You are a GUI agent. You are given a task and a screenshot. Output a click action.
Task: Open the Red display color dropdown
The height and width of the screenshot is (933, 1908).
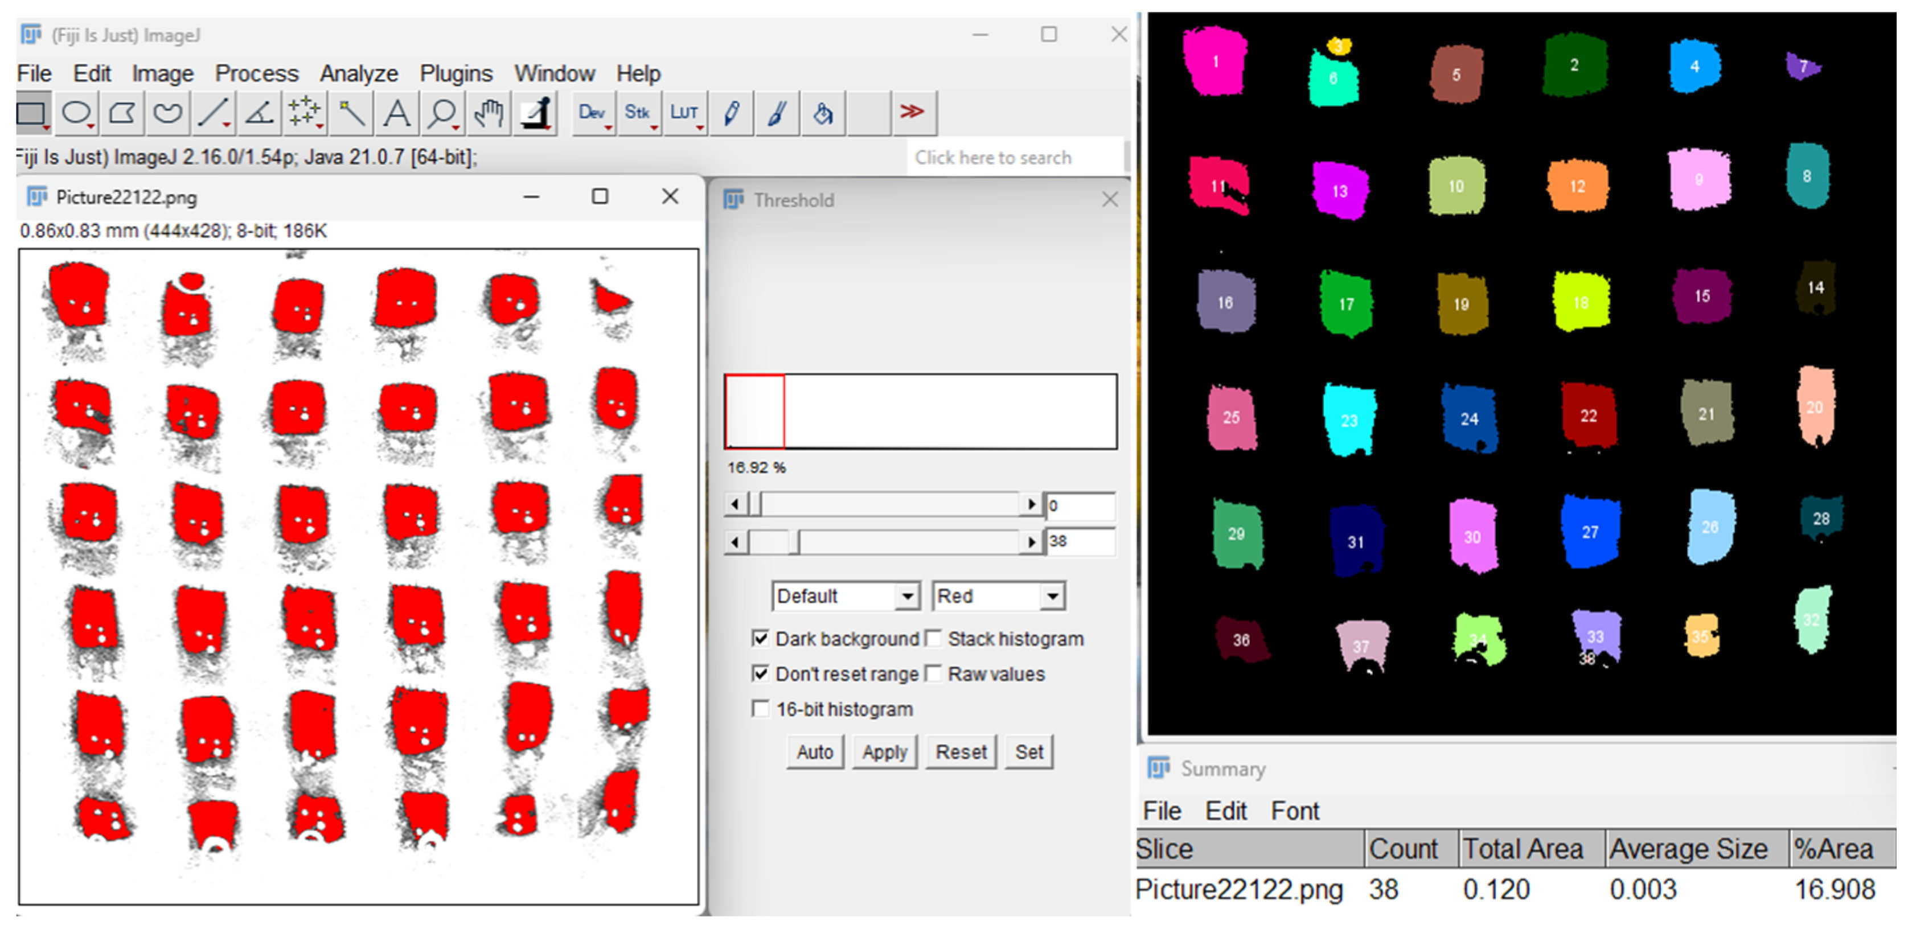pos(998,596)
